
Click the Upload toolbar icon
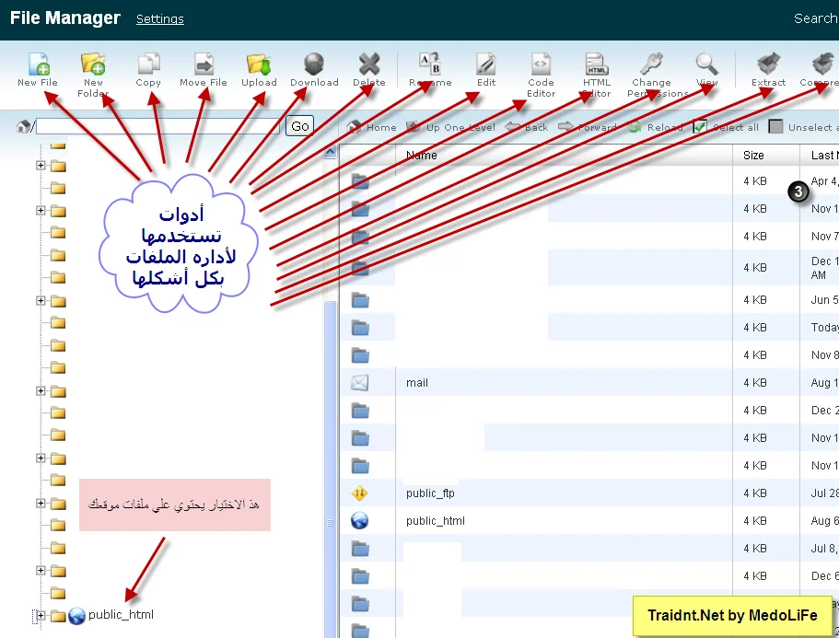259,64
